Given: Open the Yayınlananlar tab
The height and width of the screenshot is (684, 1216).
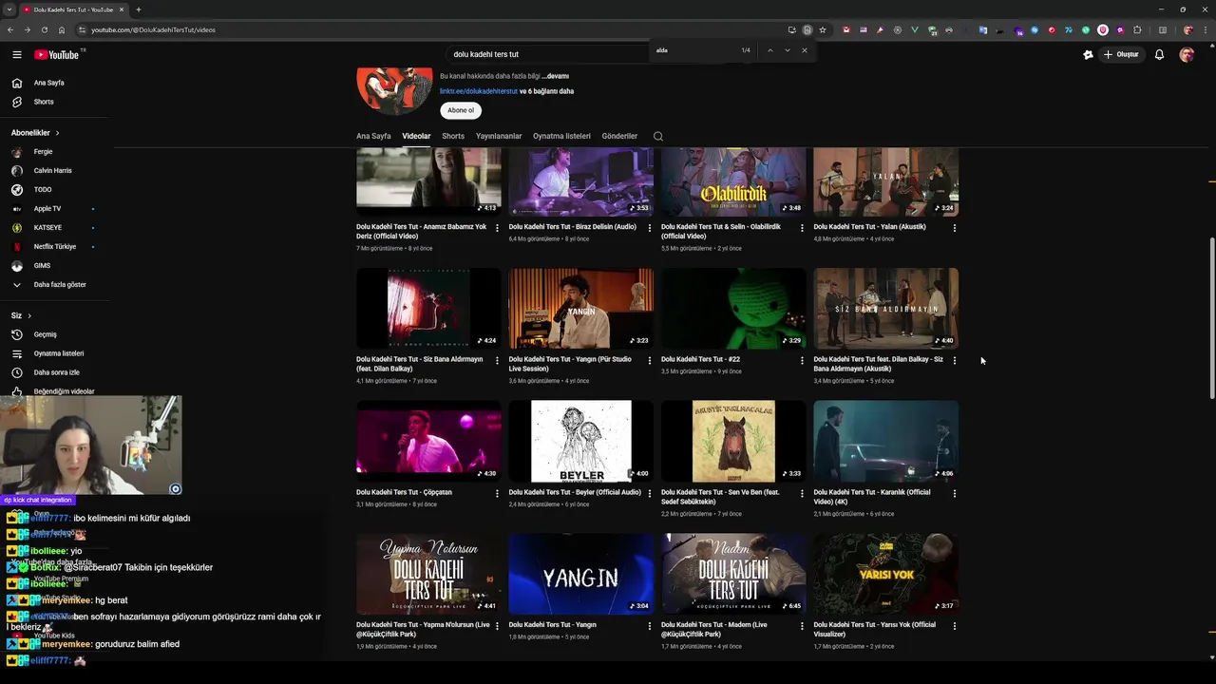Looking at the screenshot, I should [x=499, y=136].
